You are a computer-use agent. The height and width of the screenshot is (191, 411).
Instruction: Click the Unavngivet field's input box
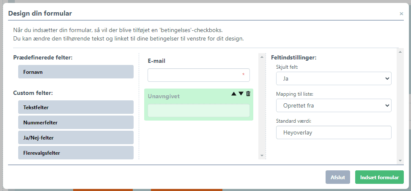(x=198, y=110)
